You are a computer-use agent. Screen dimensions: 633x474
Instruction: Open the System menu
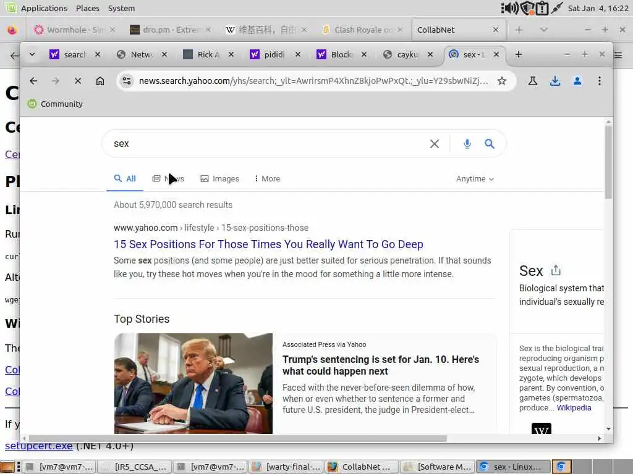121,8
